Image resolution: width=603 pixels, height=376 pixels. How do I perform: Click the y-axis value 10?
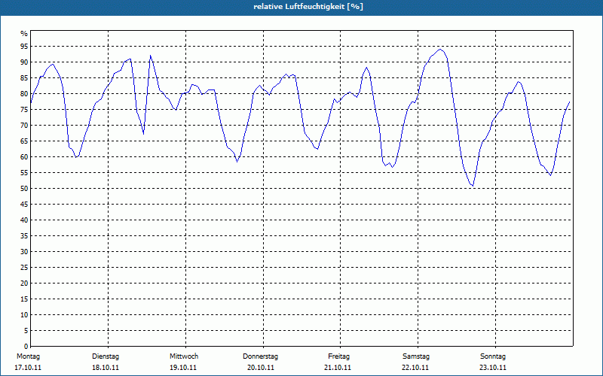(x=24, y=315)
